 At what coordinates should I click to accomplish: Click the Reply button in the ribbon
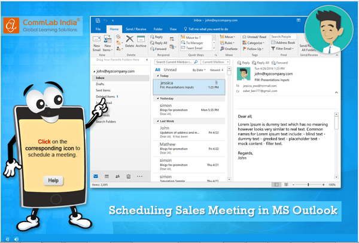coord(156,37)
